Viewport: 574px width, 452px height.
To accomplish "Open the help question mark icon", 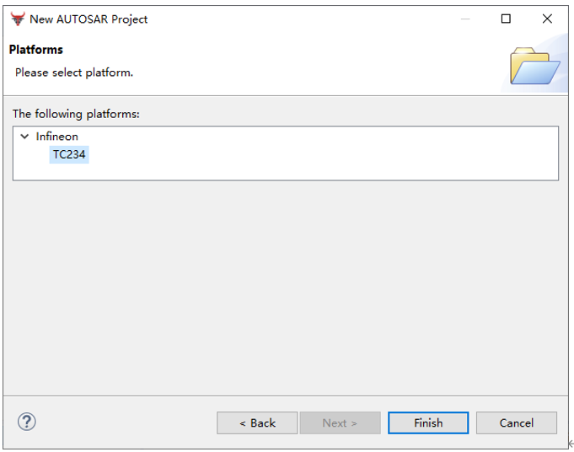I will (x=27, y=422).
